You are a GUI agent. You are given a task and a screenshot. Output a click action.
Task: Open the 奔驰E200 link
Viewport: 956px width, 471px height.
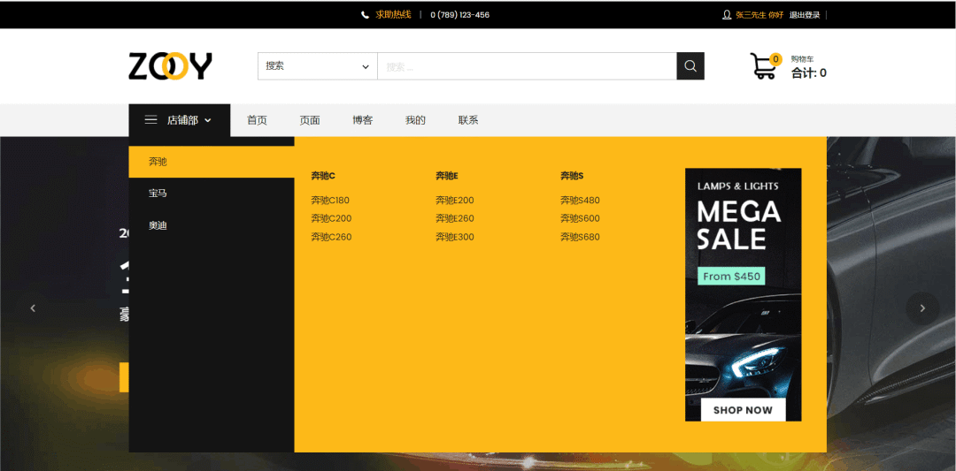click(x=455, y=201)
